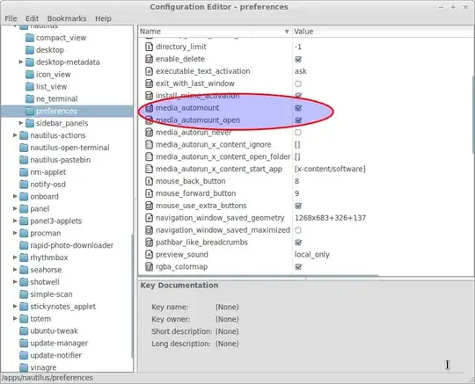Click the Value column header
Image resolution: width=475 pixels, height=384 pixels.
pos(384,32)
